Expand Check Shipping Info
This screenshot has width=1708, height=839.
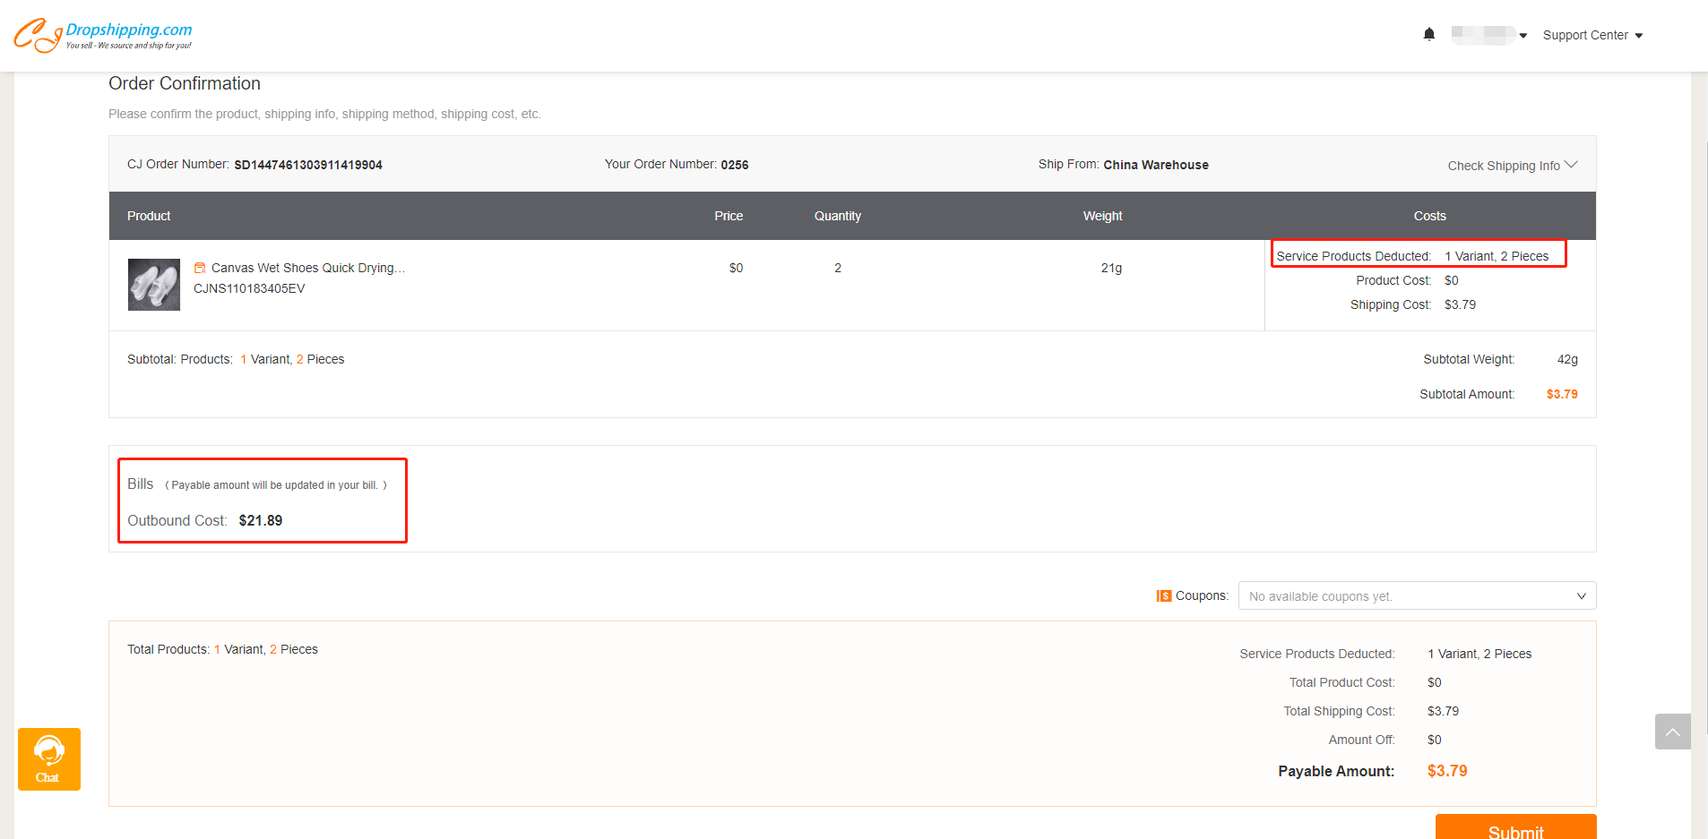[x=1512, y=166]
